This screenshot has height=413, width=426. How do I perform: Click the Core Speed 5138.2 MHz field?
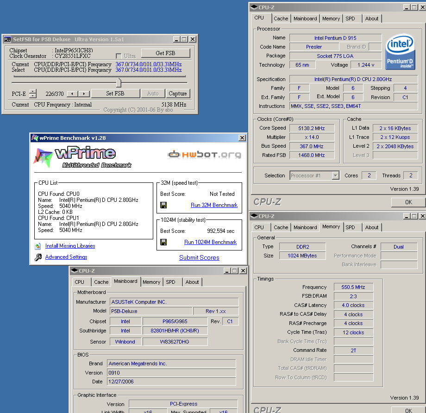point(312,128)
